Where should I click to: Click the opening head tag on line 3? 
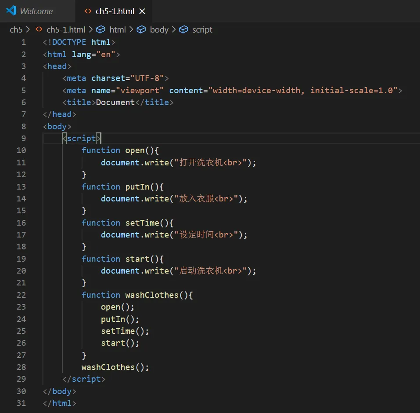(57, 66)
